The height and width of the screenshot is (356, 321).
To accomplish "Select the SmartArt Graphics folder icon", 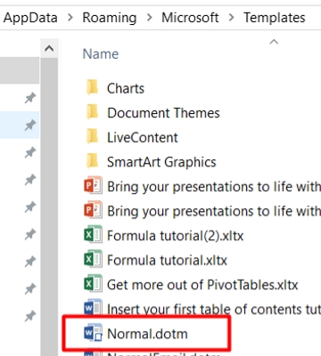I will [x=93, y=162].
